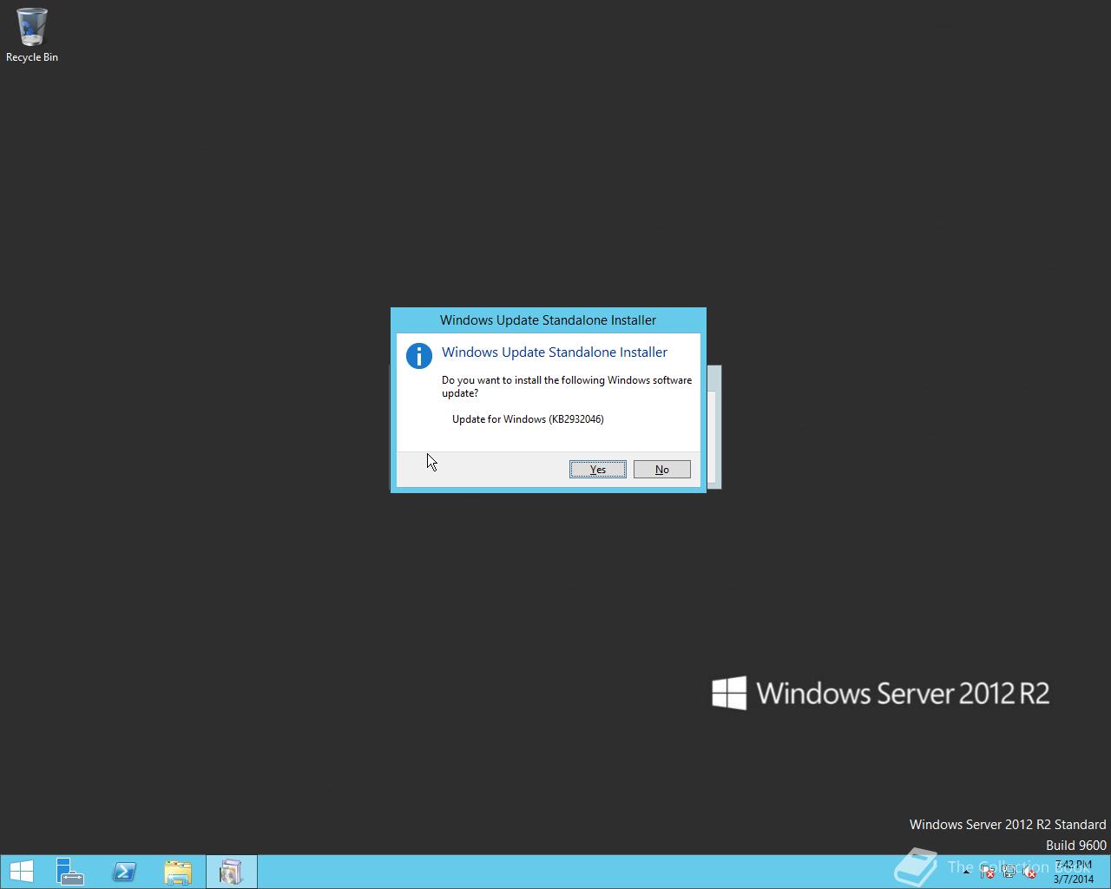This screenshot has height=889, width=1111.
Task: Select the Update Installer taskbar item
Action: coord(232,872)
